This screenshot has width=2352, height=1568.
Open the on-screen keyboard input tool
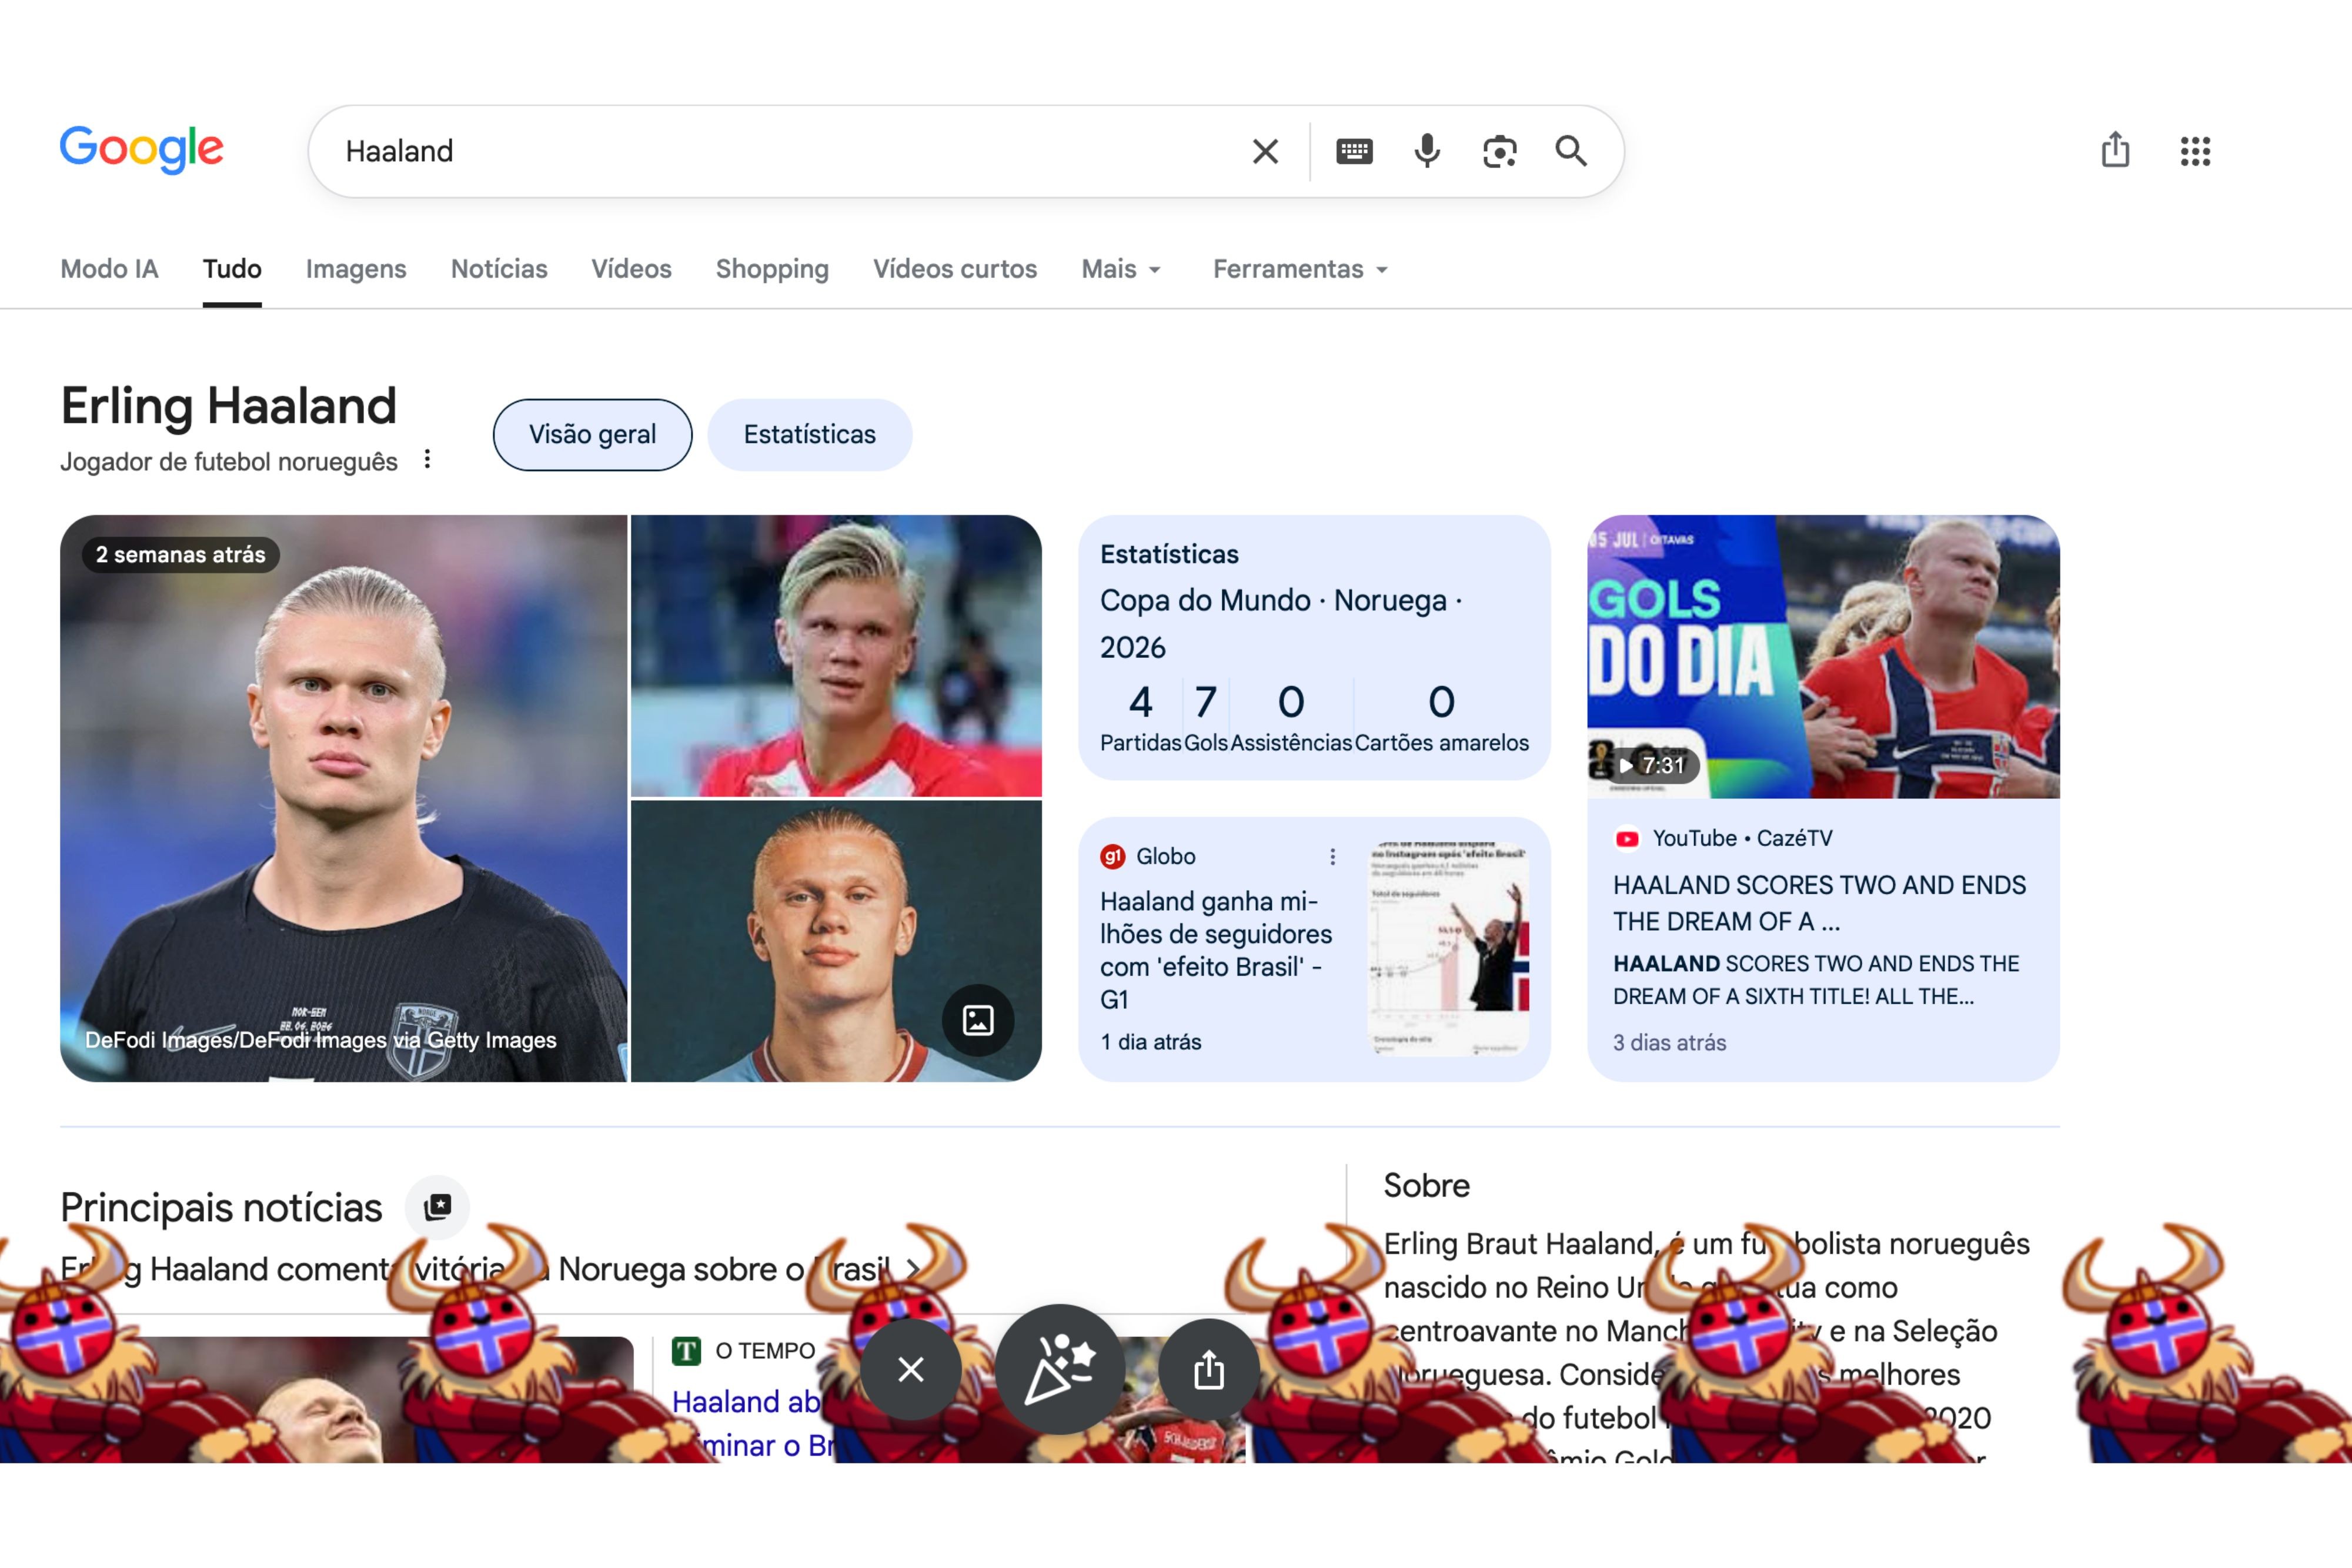1354,151
